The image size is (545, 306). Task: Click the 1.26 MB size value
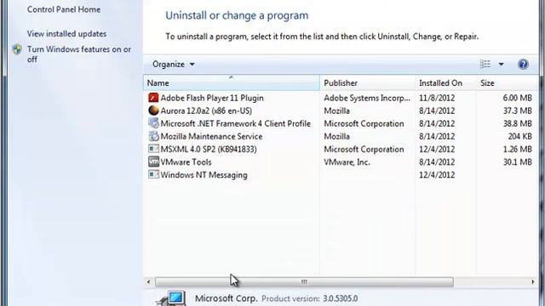(x=517, y=150)
